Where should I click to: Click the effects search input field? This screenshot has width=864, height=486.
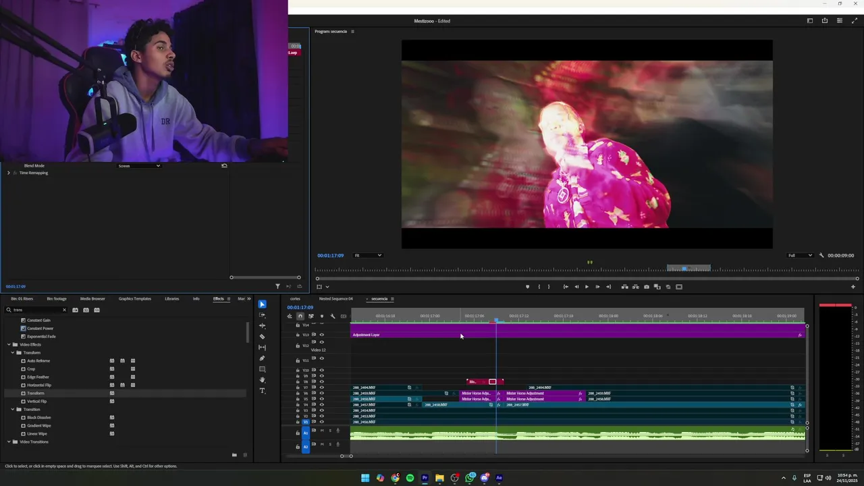(36, 310)
